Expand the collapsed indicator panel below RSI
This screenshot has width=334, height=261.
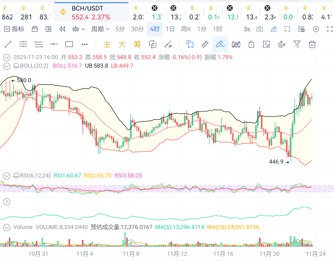(6, 201)
